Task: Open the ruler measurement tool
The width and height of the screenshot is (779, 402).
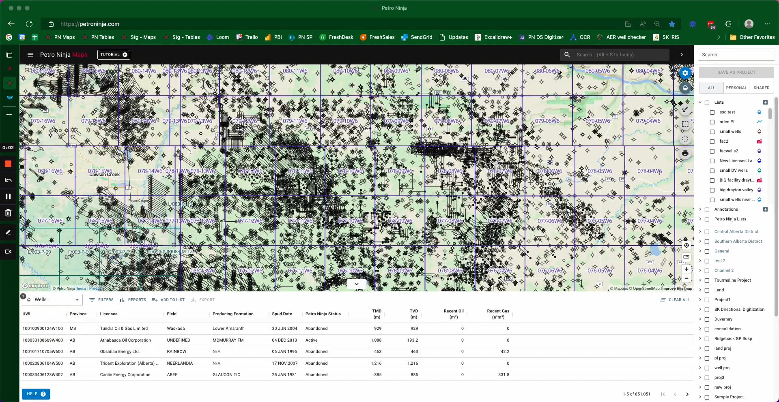Action: 686,257
